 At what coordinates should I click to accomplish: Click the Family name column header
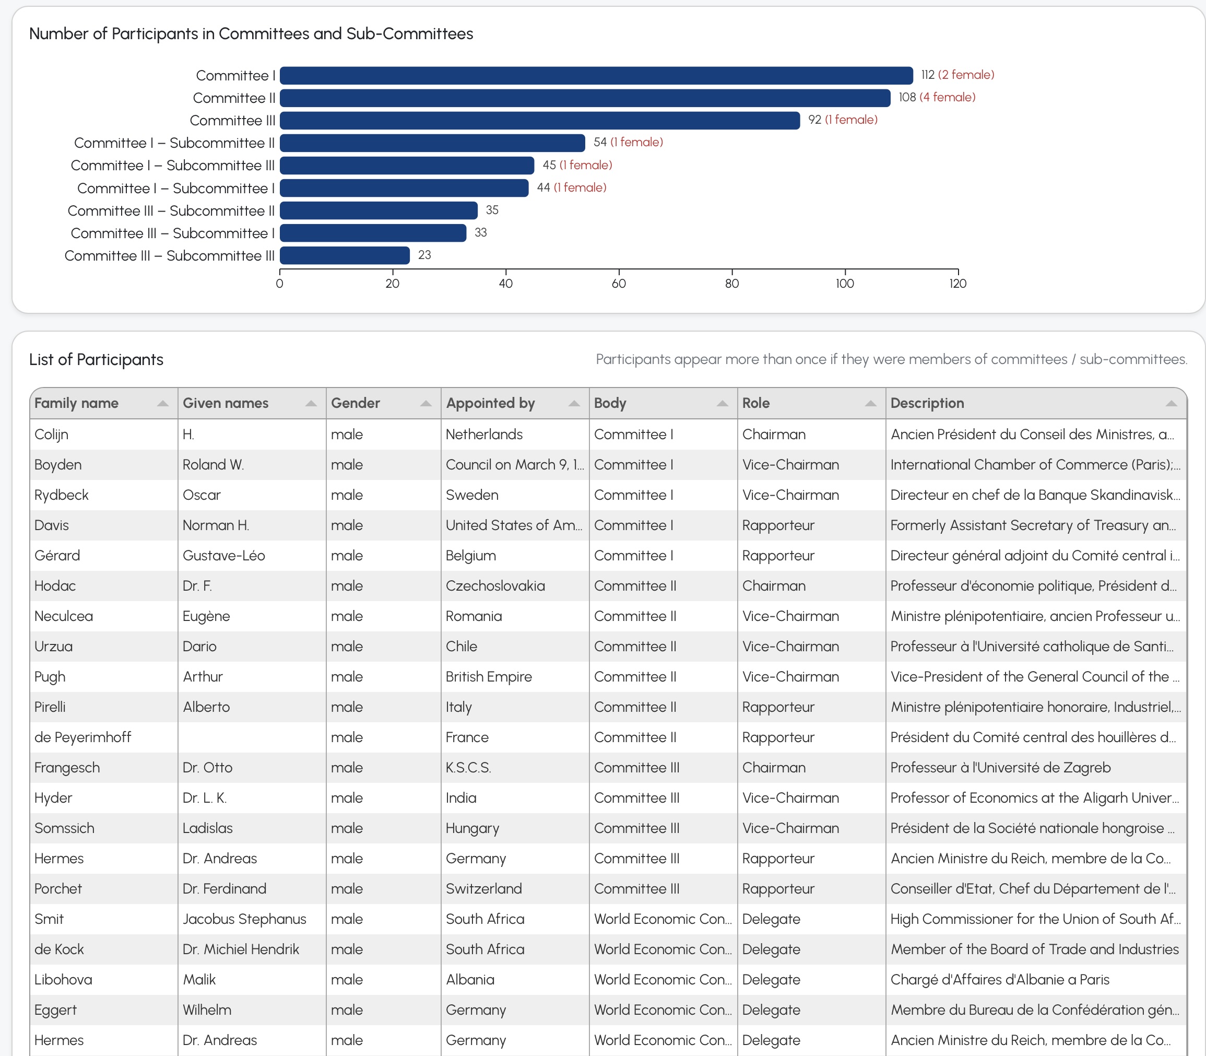coord(77,403)
